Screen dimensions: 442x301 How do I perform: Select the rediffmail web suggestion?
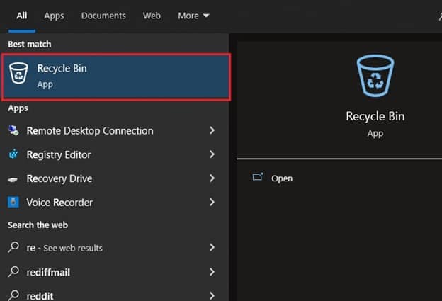(115, 272)
